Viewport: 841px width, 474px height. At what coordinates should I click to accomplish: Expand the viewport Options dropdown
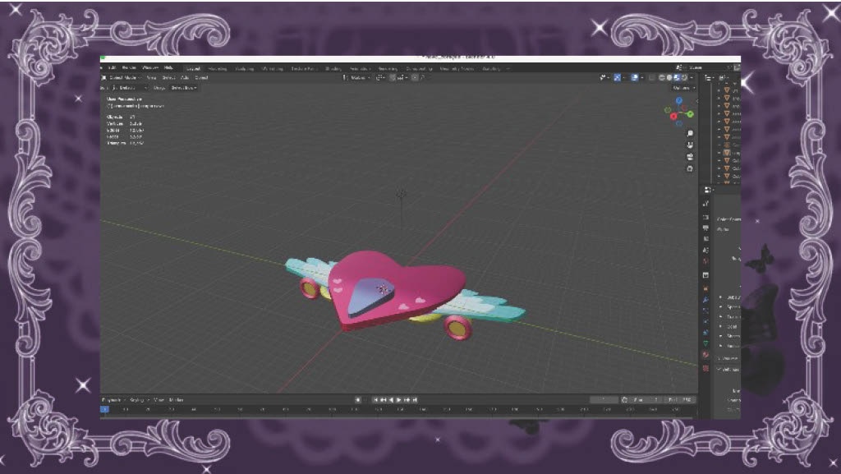(683, 88)
